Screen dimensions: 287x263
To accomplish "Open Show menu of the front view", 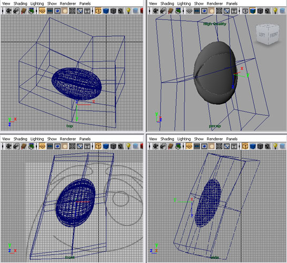I will point(52,139).
